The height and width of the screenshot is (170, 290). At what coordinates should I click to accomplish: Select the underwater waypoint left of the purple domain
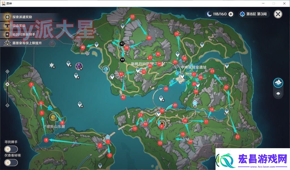69,64
